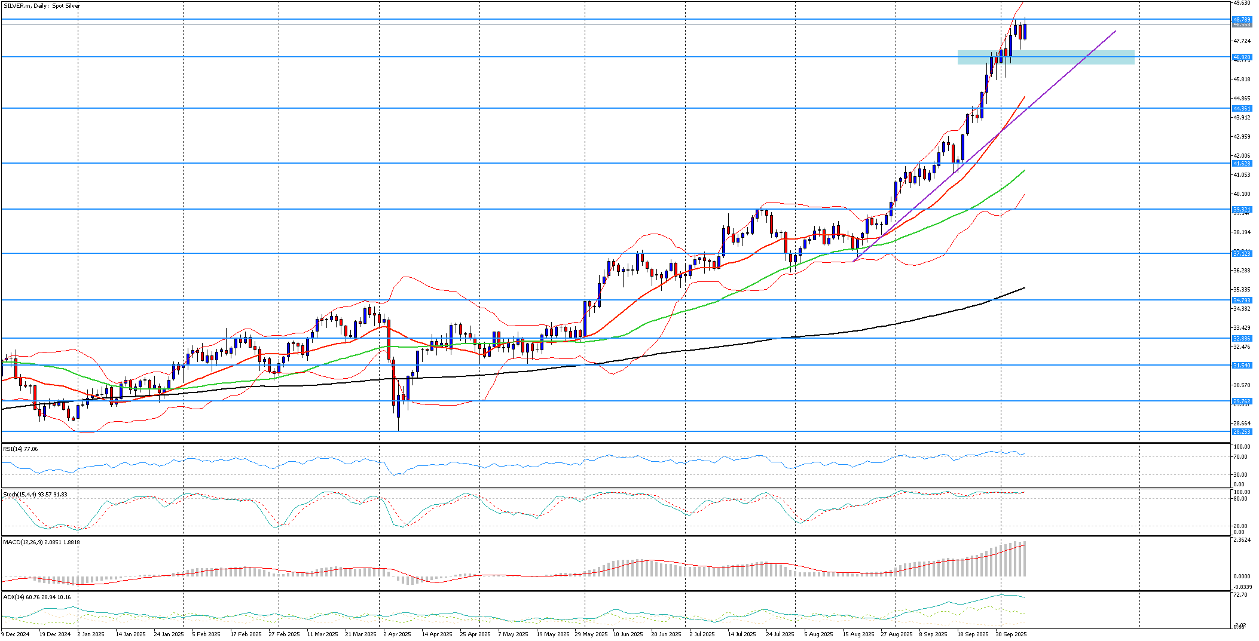
Task: Click the SILVER.m Daily Spot Silver chart title
Action: pyautogui.click(x=42, y=6)
